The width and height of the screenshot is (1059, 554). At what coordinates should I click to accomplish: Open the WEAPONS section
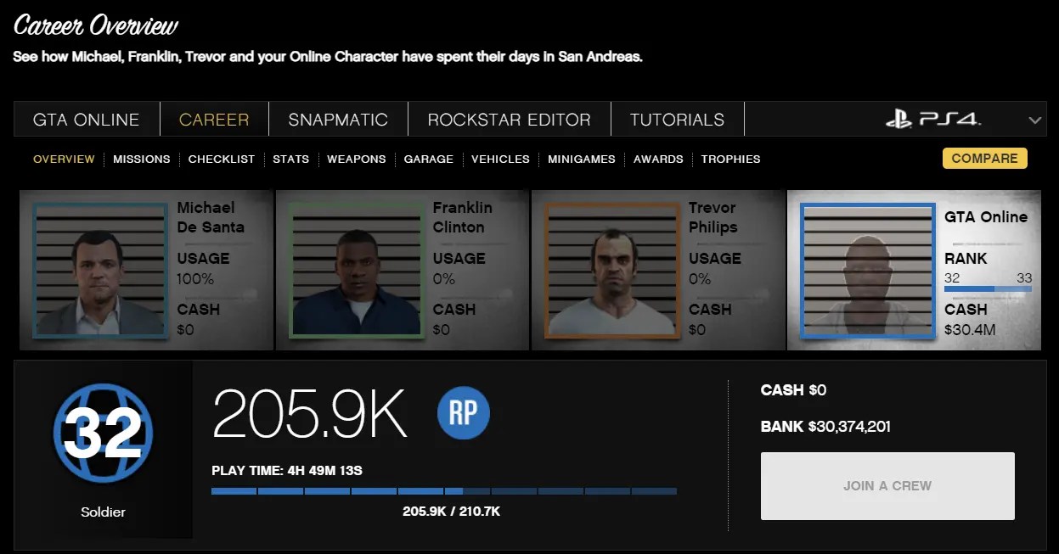[x=356, y=159]
